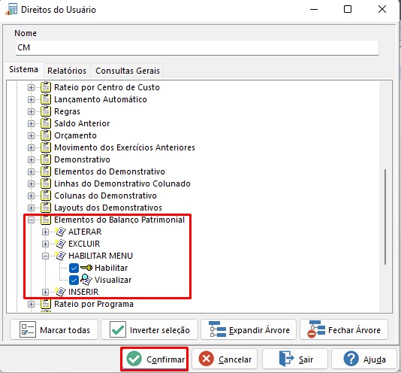Click the clipboard icon next to Saldo Anterior
Viewport: 401px width, 373px height.
(x=46, y=123)
